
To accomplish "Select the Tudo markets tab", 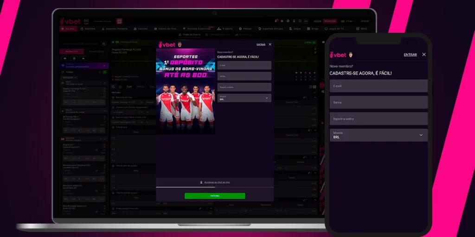I will [129, 87].
